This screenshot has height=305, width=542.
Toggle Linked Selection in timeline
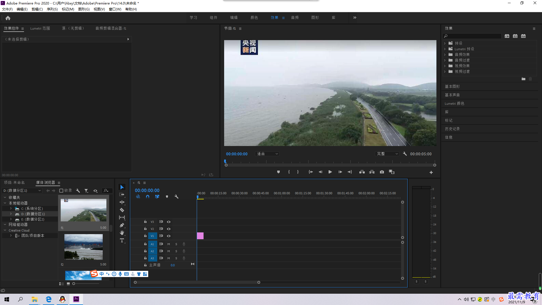pos(157,197)
